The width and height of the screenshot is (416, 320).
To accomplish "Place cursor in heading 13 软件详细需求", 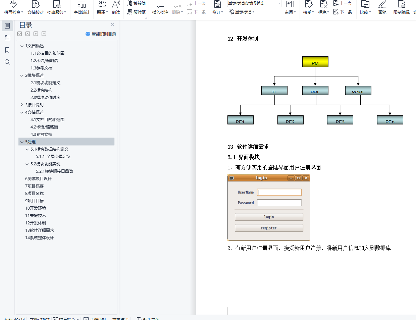I will pyautogui.click(x=248, y=147).
